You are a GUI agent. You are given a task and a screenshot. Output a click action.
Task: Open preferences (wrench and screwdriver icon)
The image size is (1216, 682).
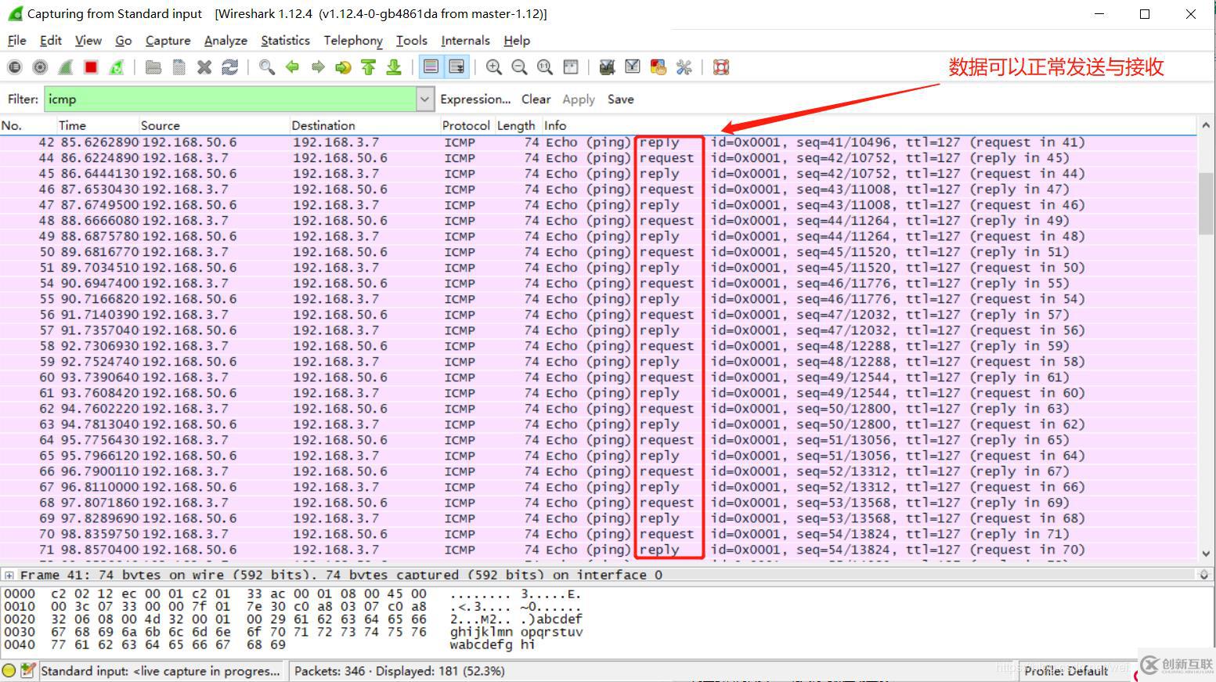pyautogui.click(x=684, y=67)
